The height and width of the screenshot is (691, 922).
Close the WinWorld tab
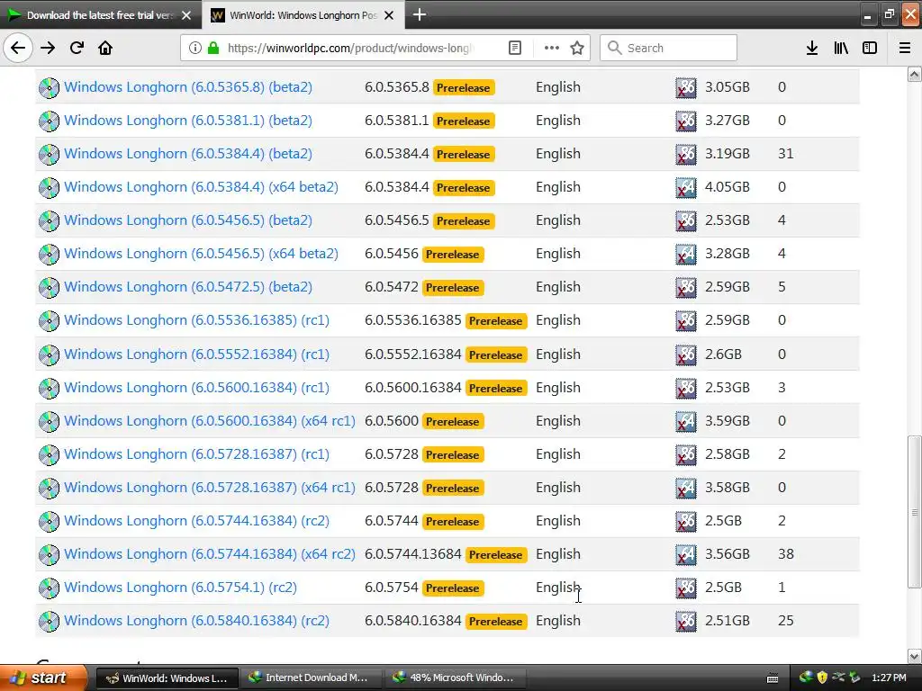(x=389, y=15)
